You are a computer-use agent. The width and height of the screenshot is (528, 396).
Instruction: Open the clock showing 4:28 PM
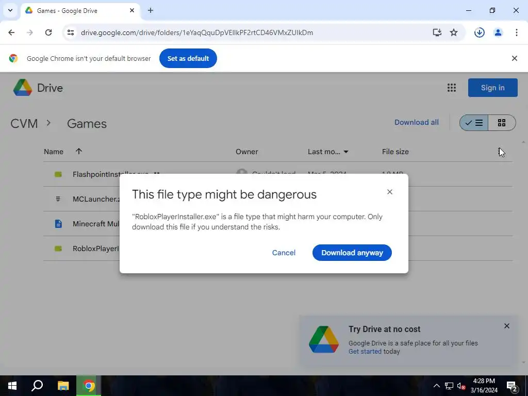(x=484, y=386)
